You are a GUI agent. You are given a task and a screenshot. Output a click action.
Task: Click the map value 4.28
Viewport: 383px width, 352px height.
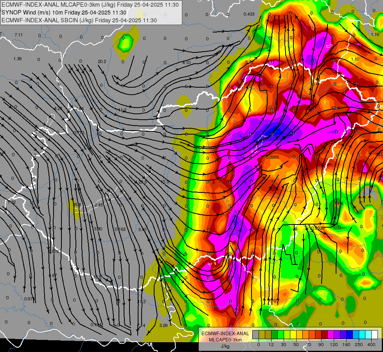point(58,108)
